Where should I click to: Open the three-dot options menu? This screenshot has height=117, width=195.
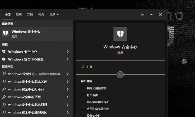(151, 15)
